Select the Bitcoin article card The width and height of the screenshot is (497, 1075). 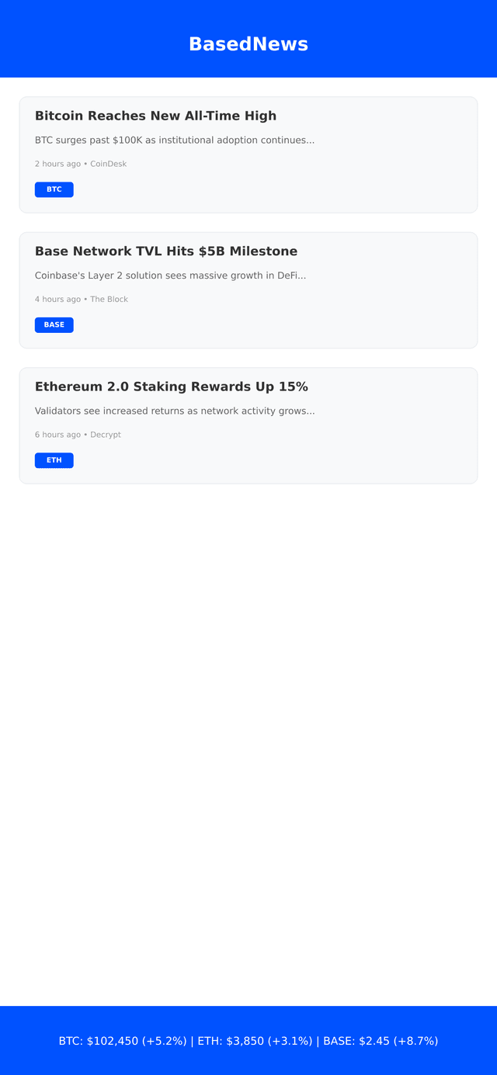tap(248, 153)
